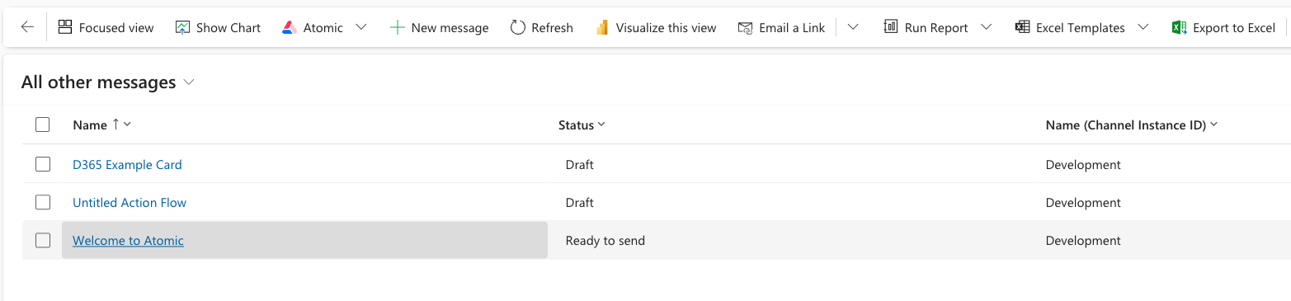
Task: Toggle the select-all checkbox in header
Action: click(x=43, y=125)
